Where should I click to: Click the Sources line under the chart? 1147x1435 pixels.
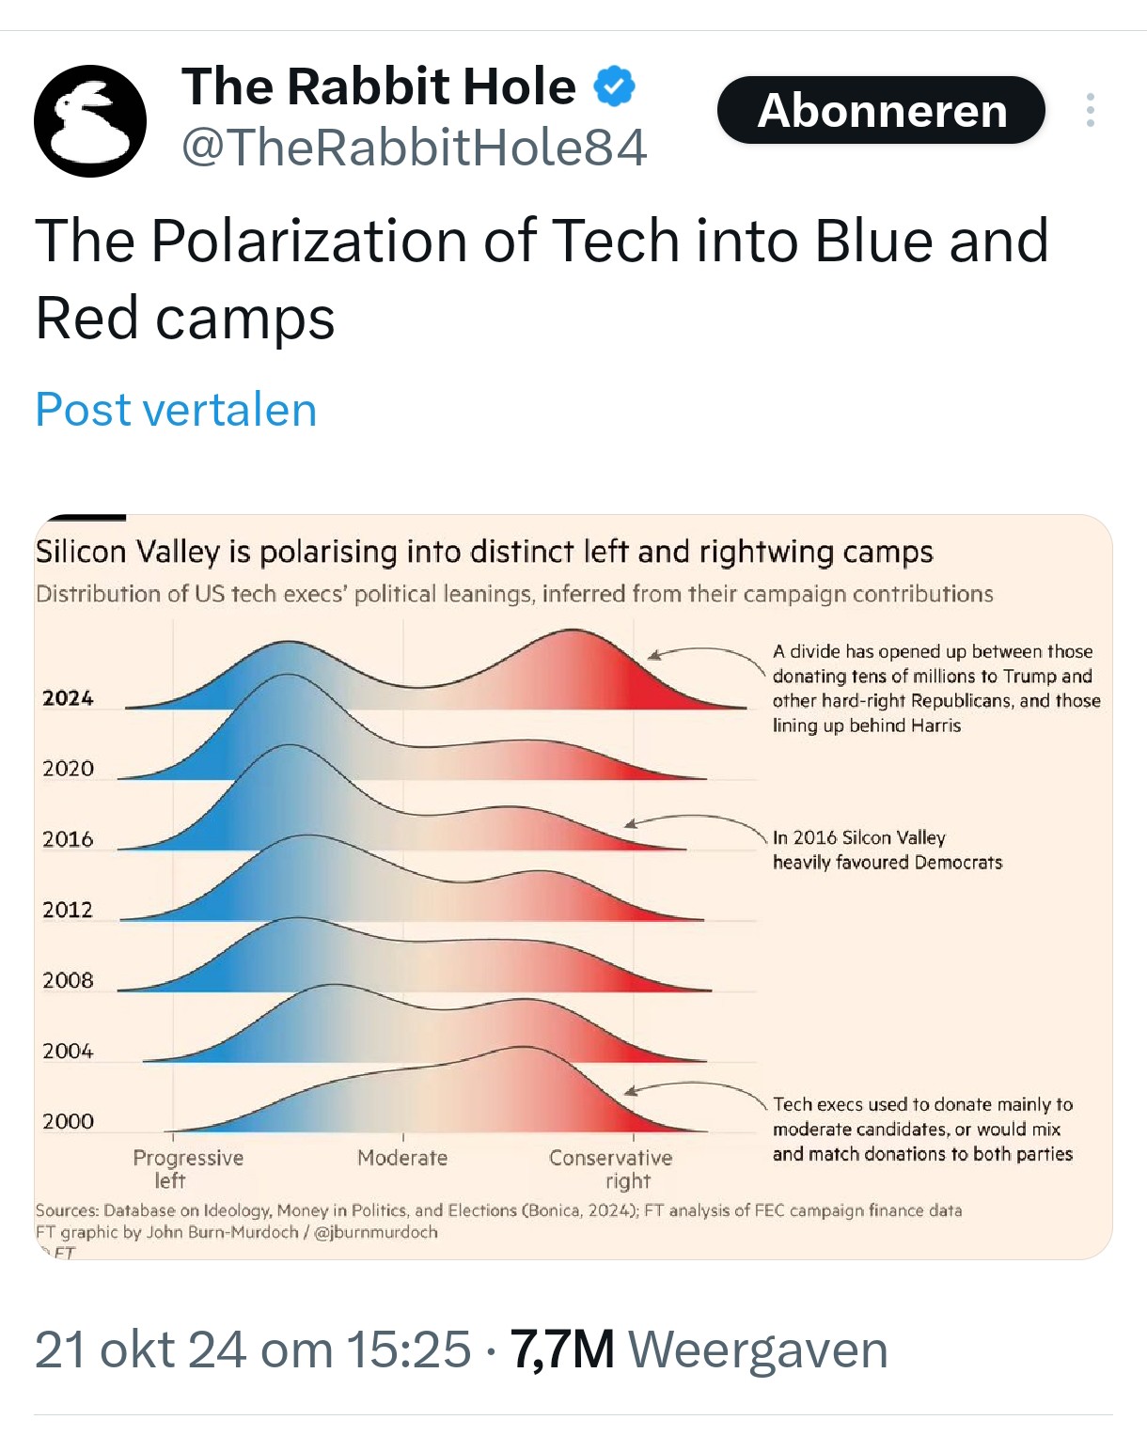point(498,1210)
